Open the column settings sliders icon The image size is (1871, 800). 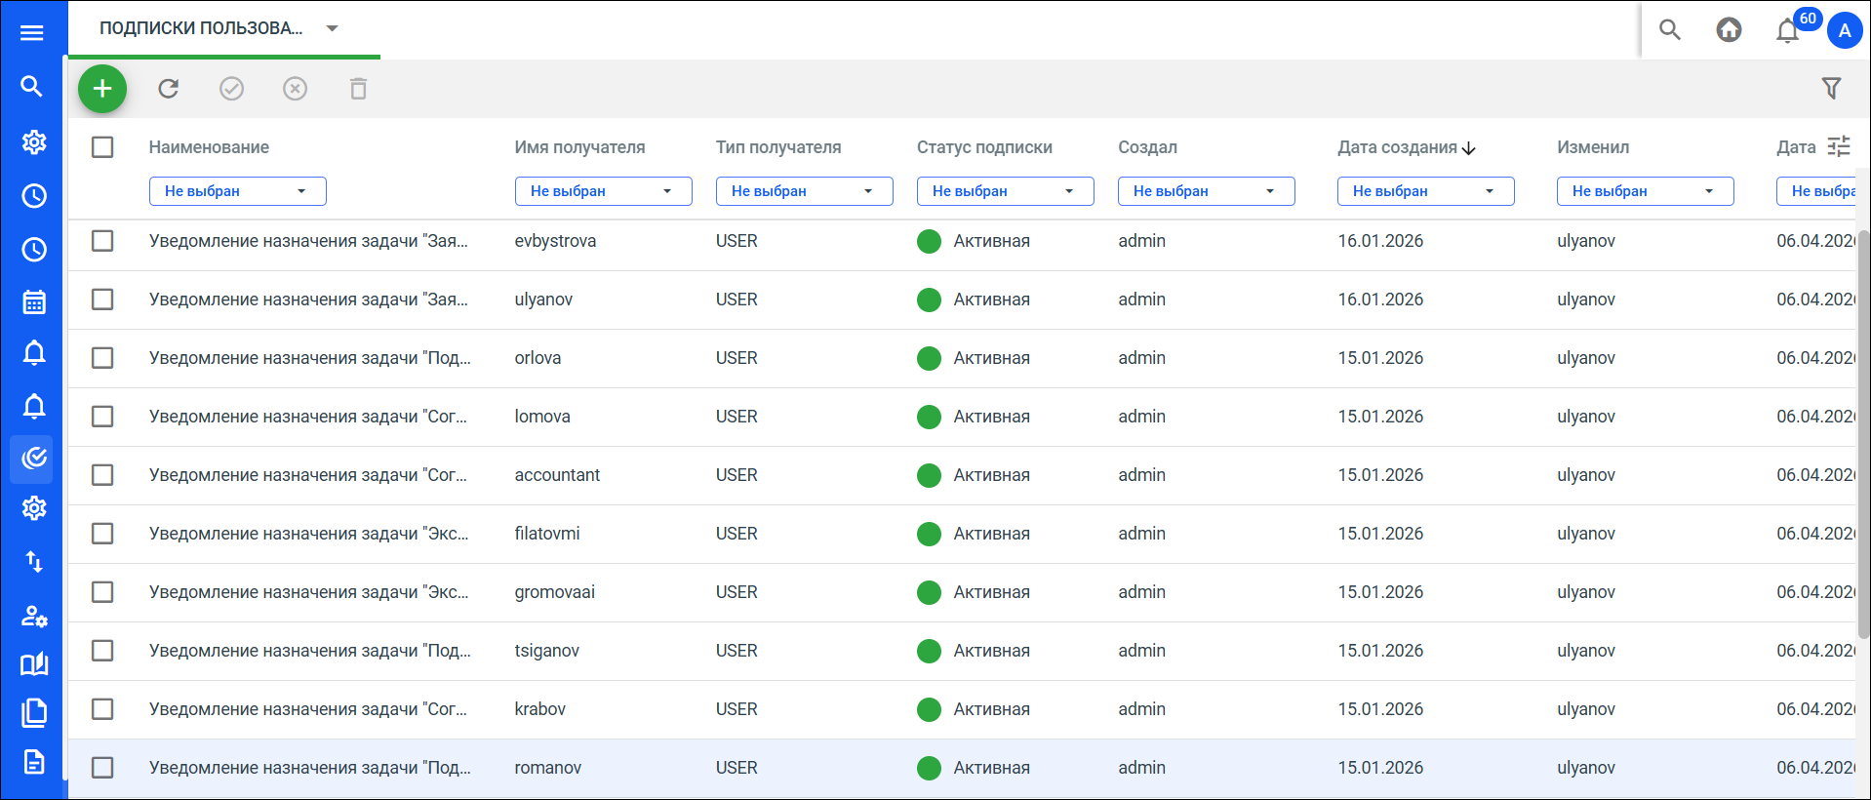pos(1839,146)
